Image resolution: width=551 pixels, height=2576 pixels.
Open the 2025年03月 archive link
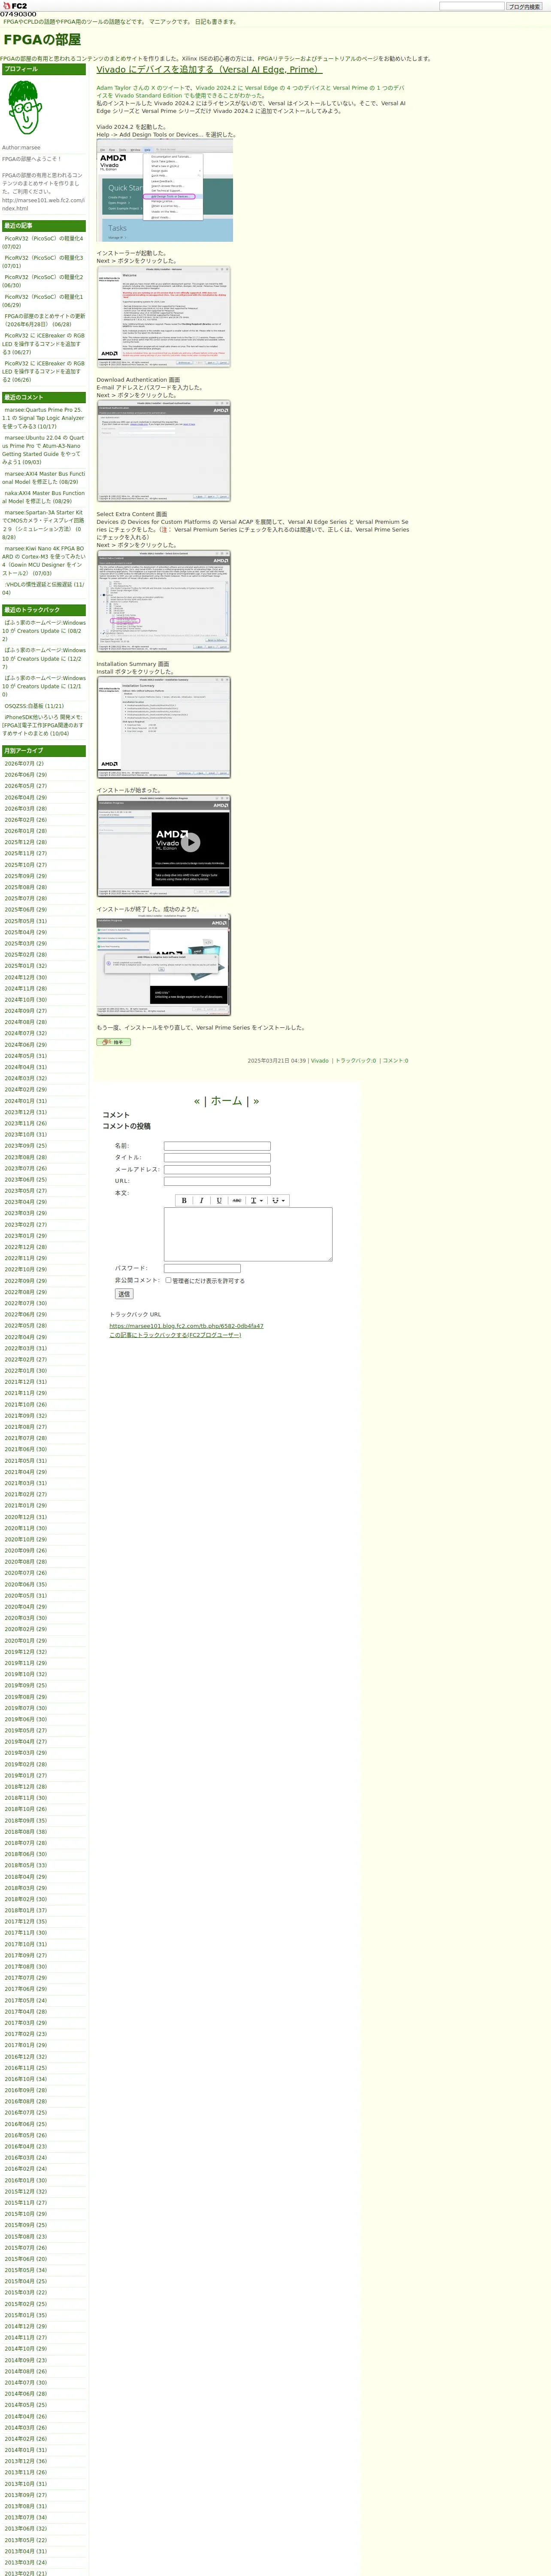tap(26, 943)
